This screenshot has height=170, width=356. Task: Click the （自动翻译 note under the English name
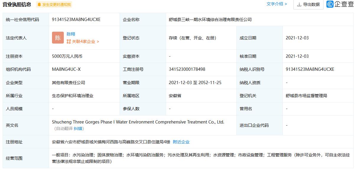[x=63, y=129]
